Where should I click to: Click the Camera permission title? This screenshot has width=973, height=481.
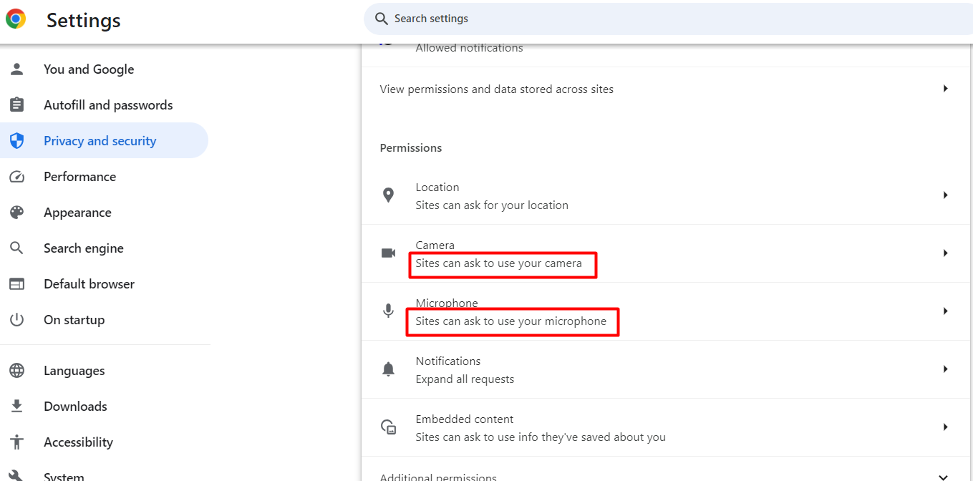click(x=435, y=246)
